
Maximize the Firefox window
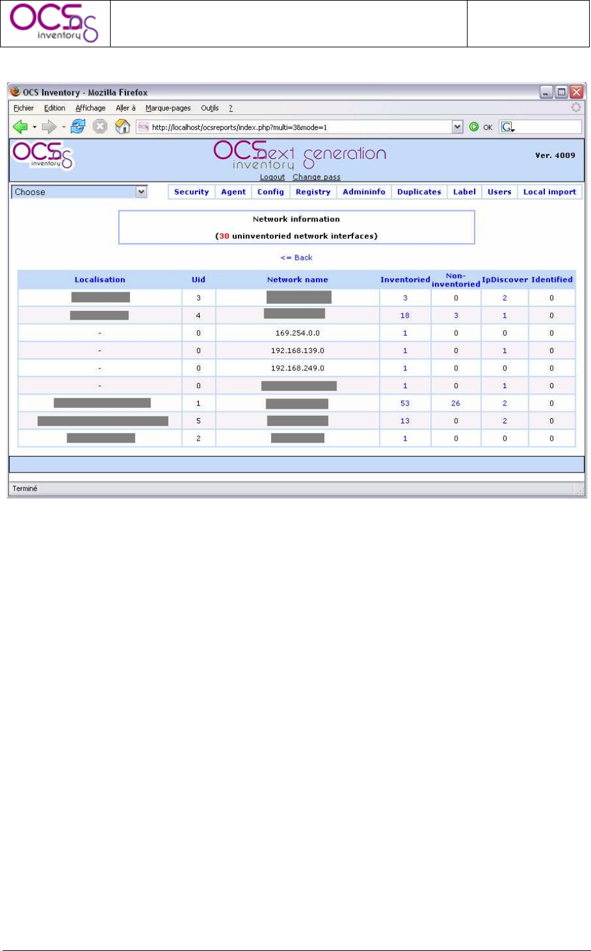pyautogui.click(x=562, y=92)
